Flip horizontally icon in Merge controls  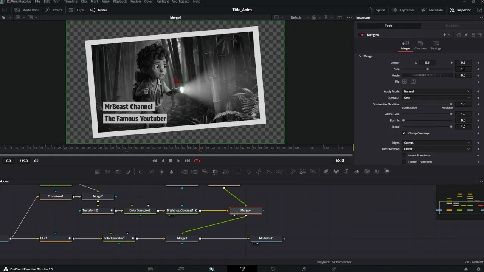(x=405, y=82)
